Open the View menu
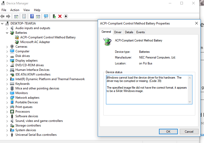The image size is (204, 143). pyautogui.click(x=26, y=10)
